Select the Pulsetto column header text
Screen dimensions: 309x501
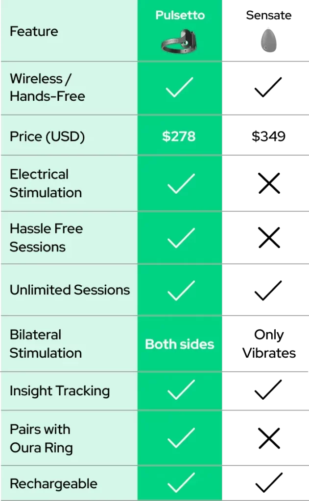click(x=180, y=15)
